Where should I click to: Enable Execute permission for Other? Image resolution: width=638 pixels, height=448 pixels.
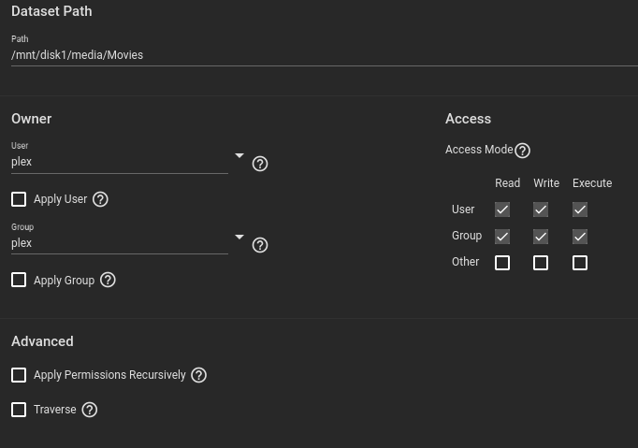pos(580,263)
